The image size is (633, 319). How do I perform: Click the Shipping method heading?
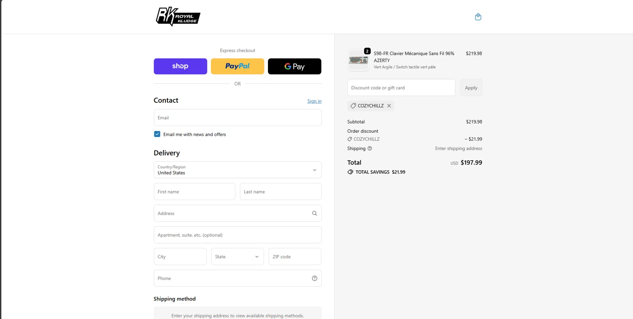pyautogui.click(x=175, y=299)
